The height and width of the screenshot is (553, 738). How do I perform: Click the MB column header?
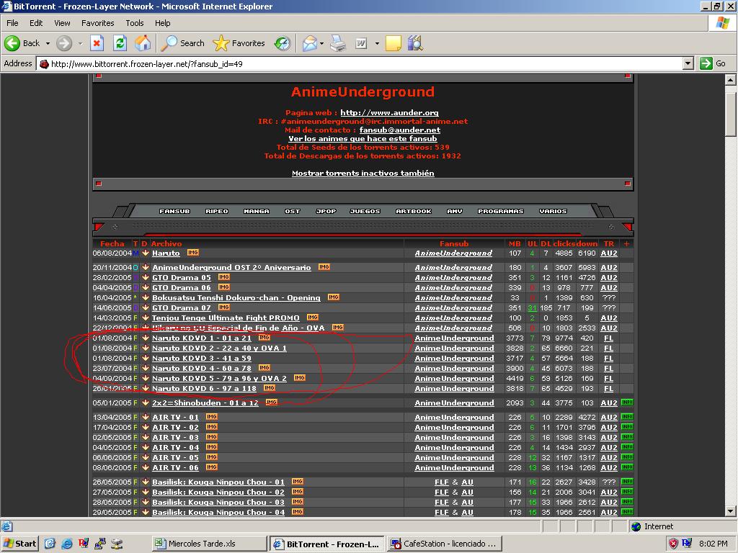pyautogui.click(x=515, y=243)
